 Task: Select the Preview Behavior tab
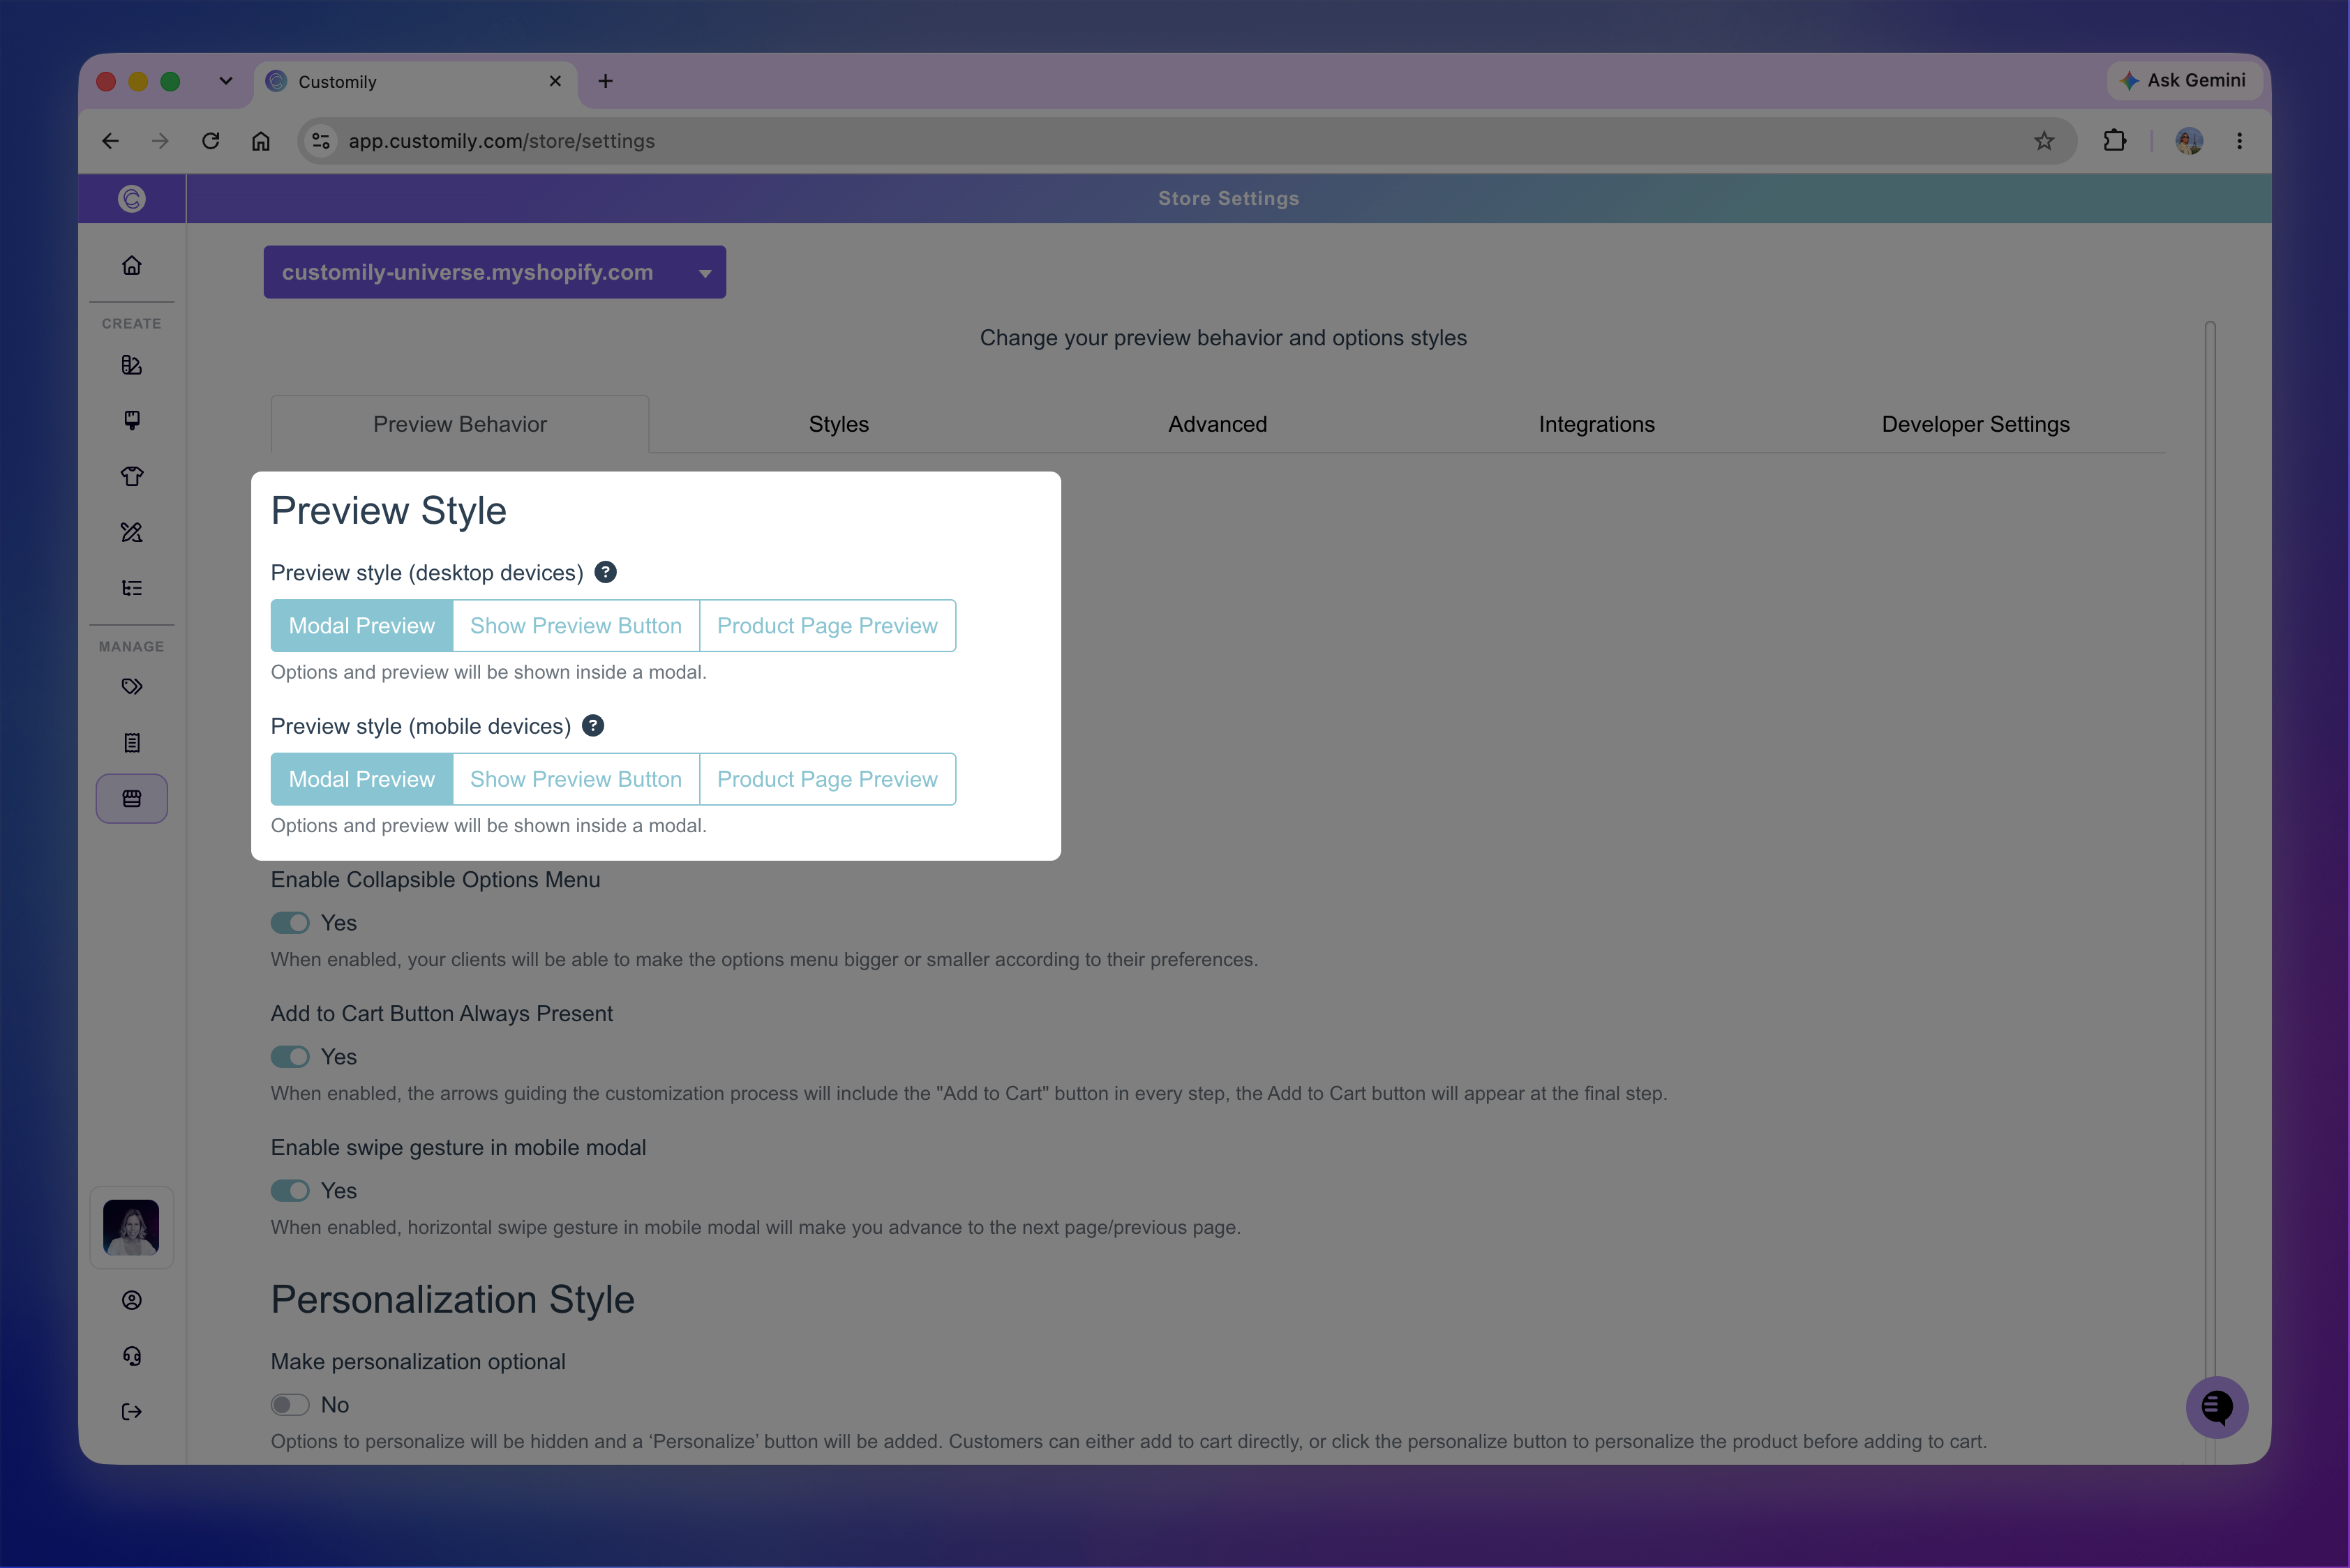pyautogui.click(x=461, y=424)
